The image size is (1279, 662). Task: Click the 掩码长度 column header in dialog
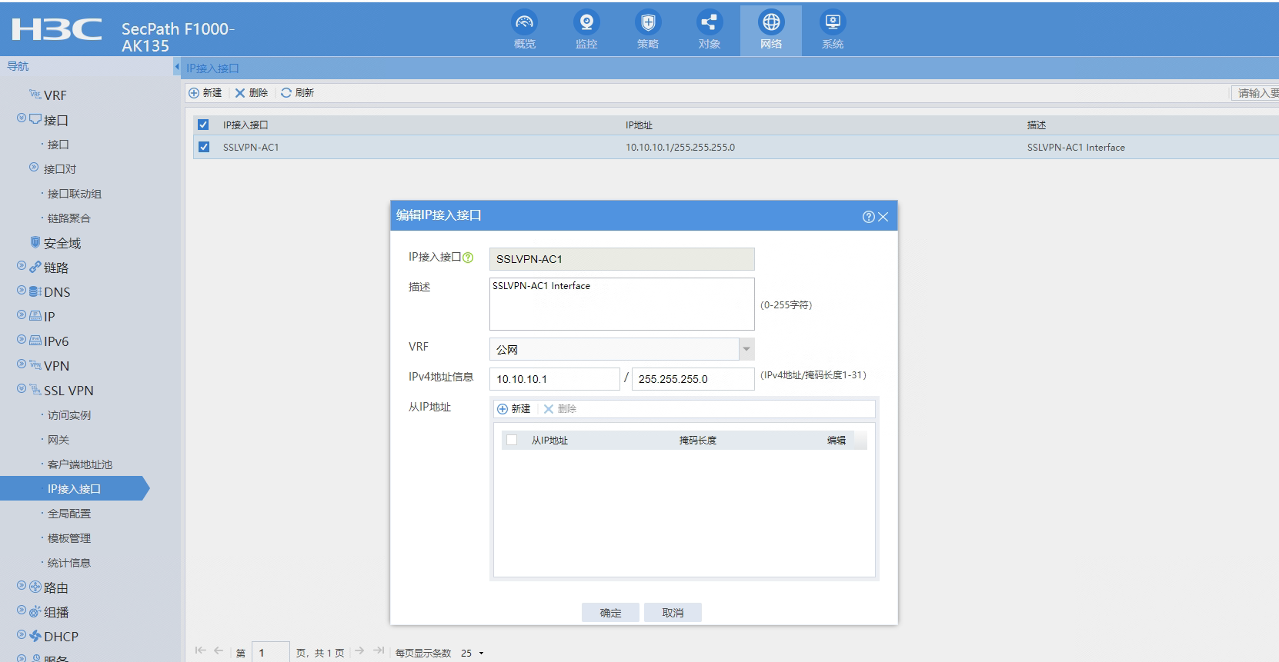click(x=698, y=441)
